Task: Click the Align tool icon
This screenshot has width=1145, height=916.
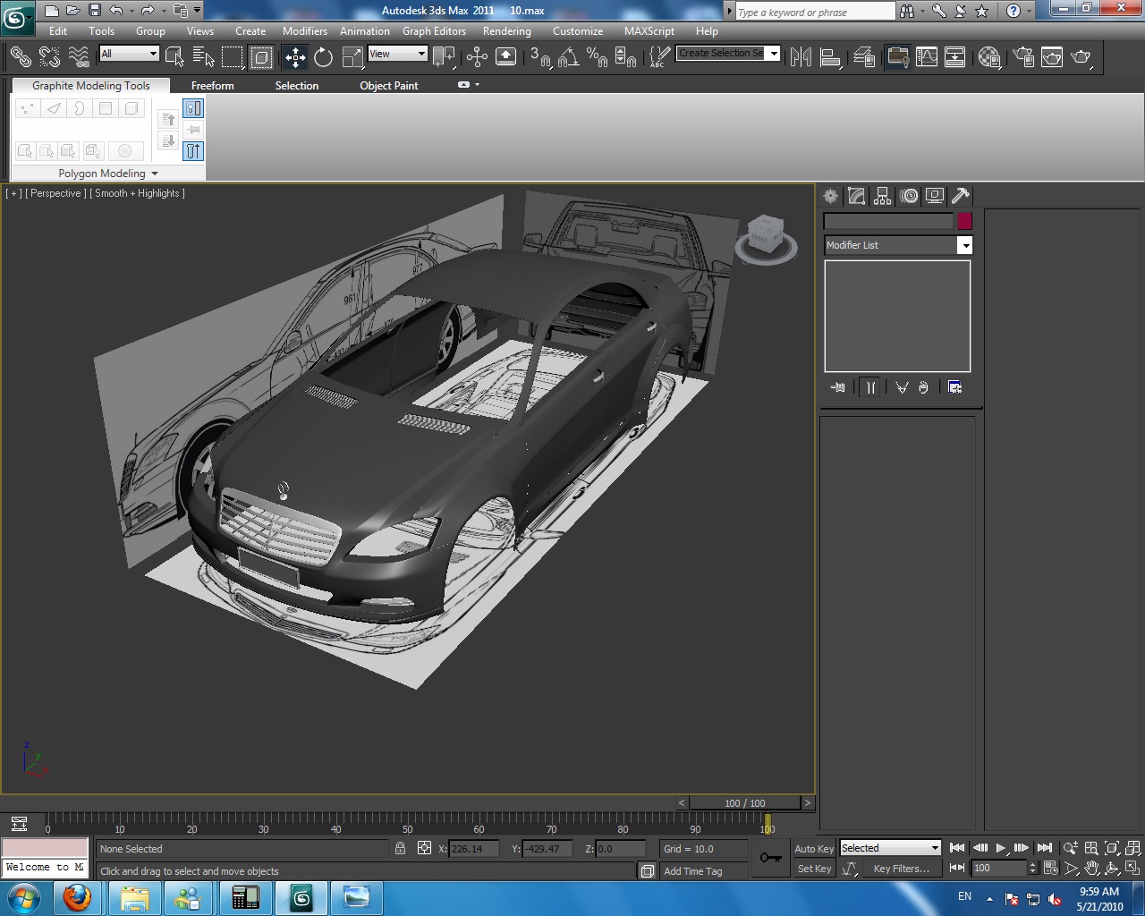Action: pos(830,57)
